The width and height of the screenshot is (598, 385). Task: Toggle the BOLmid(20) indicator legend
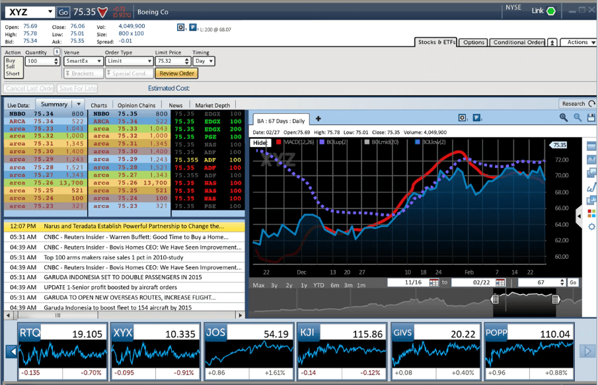tap(381, 142)
